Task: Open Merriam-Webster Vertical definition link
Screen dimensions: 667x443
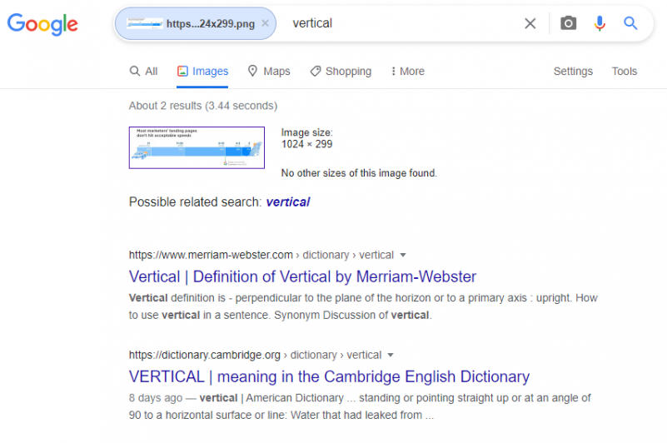Action: point(302,276)
